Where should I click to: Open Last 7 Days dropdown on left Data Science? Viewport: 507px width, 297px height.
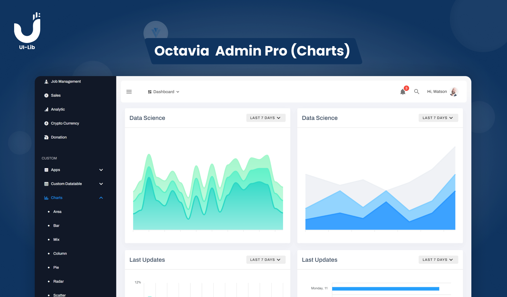tap(266, 118)
